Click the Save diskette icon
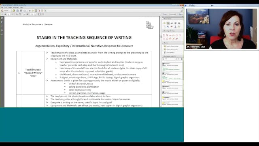Image resolution: width=259 pixels, height=146 pixels. (17, 11)
